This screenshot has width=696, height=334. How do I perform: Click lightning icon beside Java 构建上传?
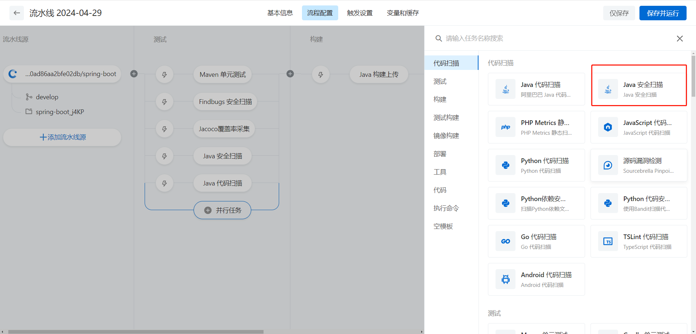coord(321,75)
